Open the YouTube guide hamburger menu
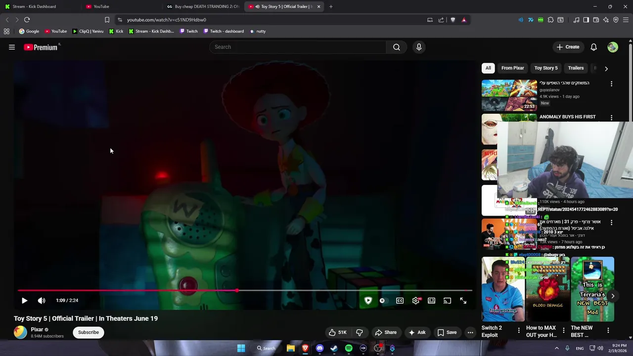The height and width of the screenshot is (356, 633). pyautogui.click(x=12, y=47)
